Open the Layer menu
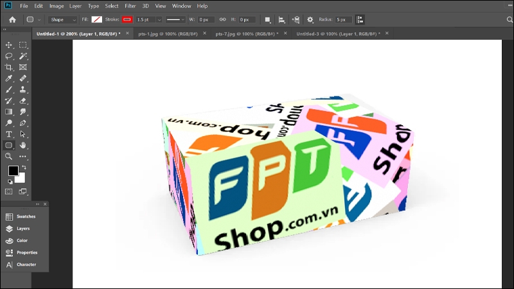 [x=75, y=6]
